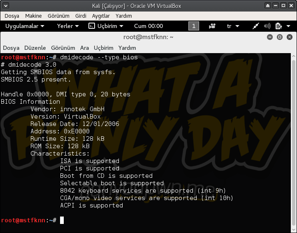The image size is (297, 233).
Task: Open VirtualBox window menu at title bar left
Action: 5,6
